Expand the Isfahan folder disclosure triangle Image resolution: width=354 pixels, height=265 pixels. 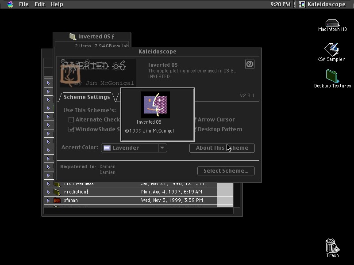point(48,201)
